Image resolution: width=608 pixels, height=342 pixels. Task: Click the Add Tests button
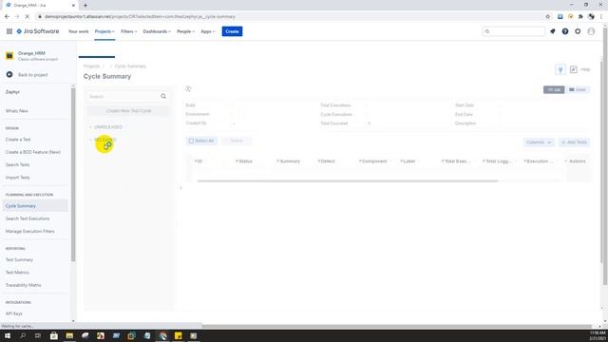click(x=574, y=142)
